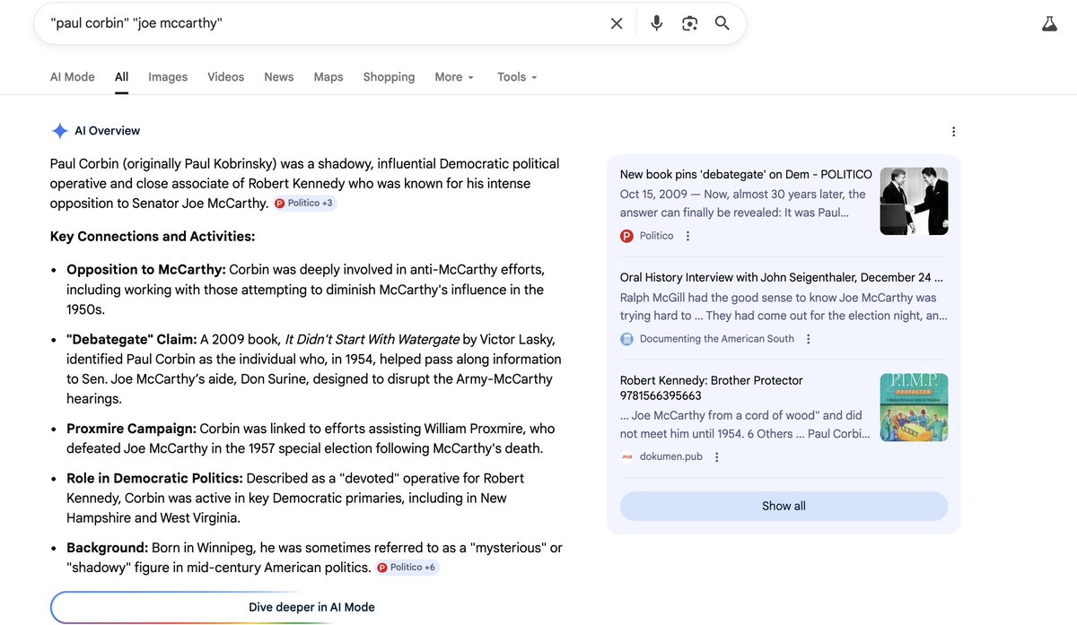Open New book pins 'debategate' Politico link

[746, 175]
